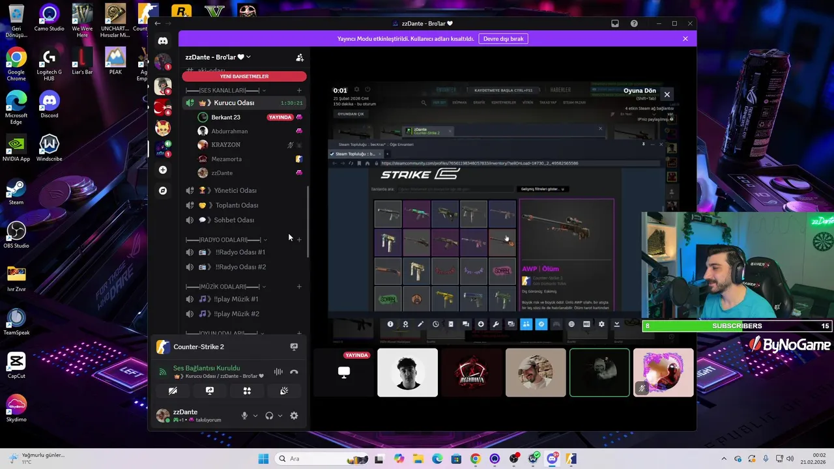
Task: Open the headphones output options chevron
Action: pos(280,416)
